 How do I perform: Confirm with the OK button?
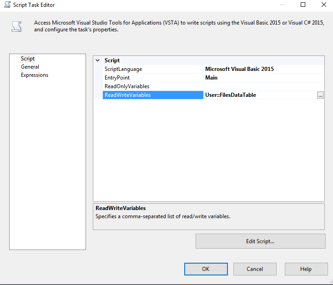[x=206, y=269]
